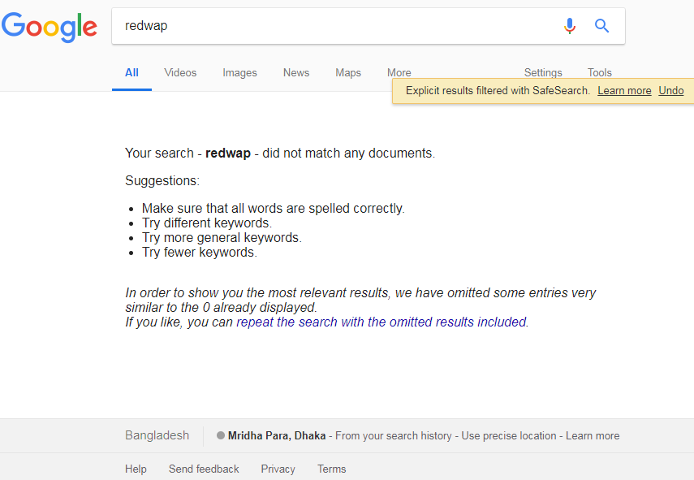Go to the News tab

click(296, 73)
